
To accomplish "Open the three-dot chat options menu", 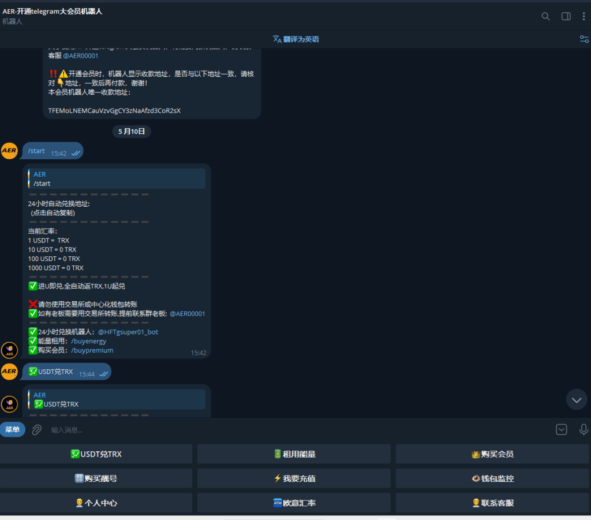I will [583, 16].
